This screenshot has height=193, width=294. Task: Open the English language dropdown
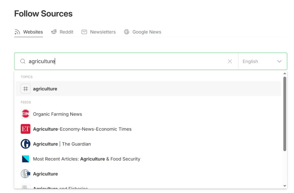point(262,61)
